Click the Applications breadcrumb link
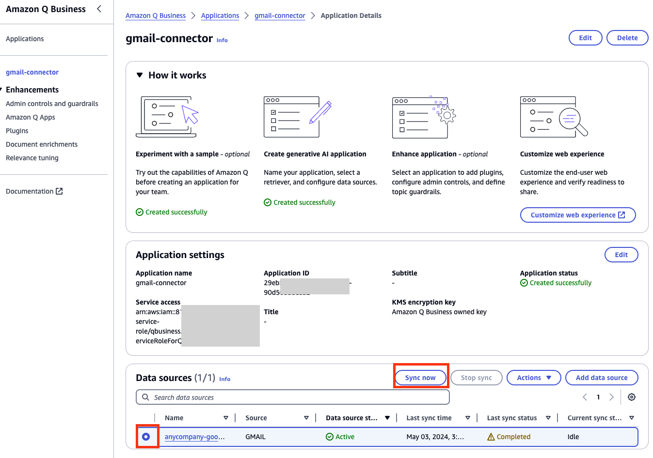Viewport: 653px width, 458px height. [220, 15]
